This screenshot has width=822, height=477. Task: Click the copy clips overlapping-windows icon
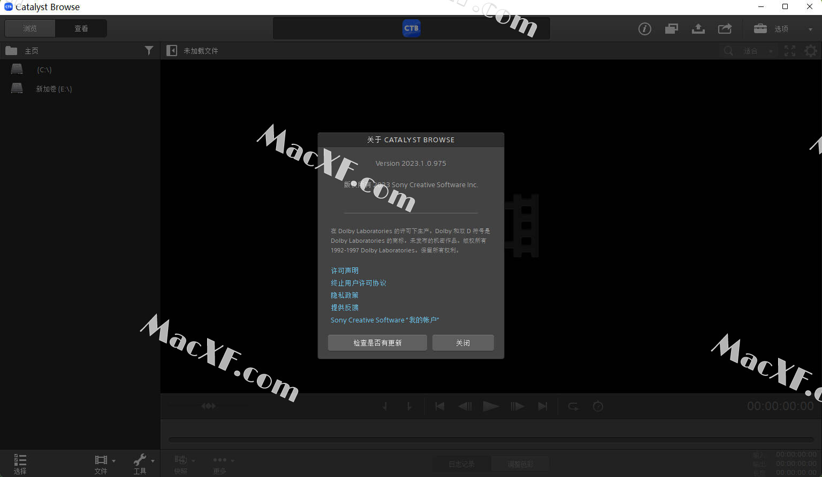pos(672,29)
